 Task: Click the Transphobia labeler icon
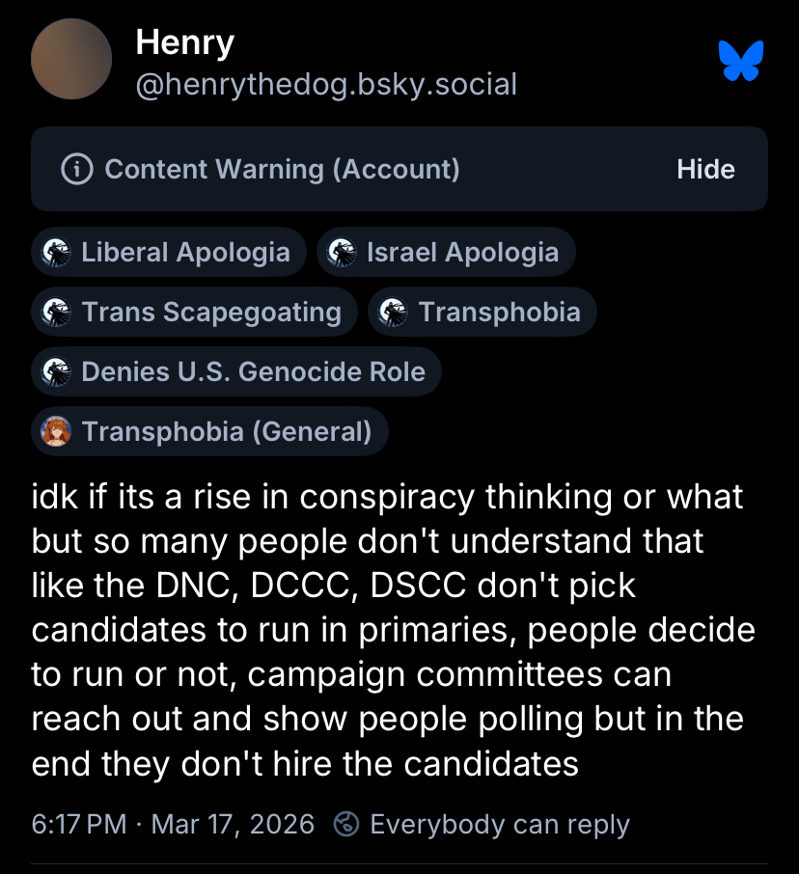click(x=394, y=313)
